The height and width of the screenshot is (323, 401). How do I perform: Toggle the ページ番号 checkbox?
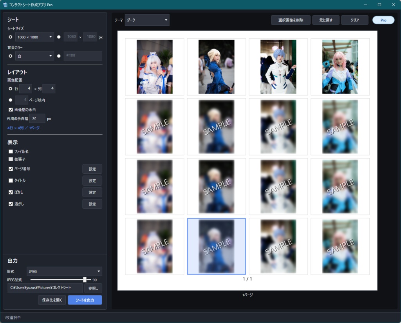tap(11, 169)
